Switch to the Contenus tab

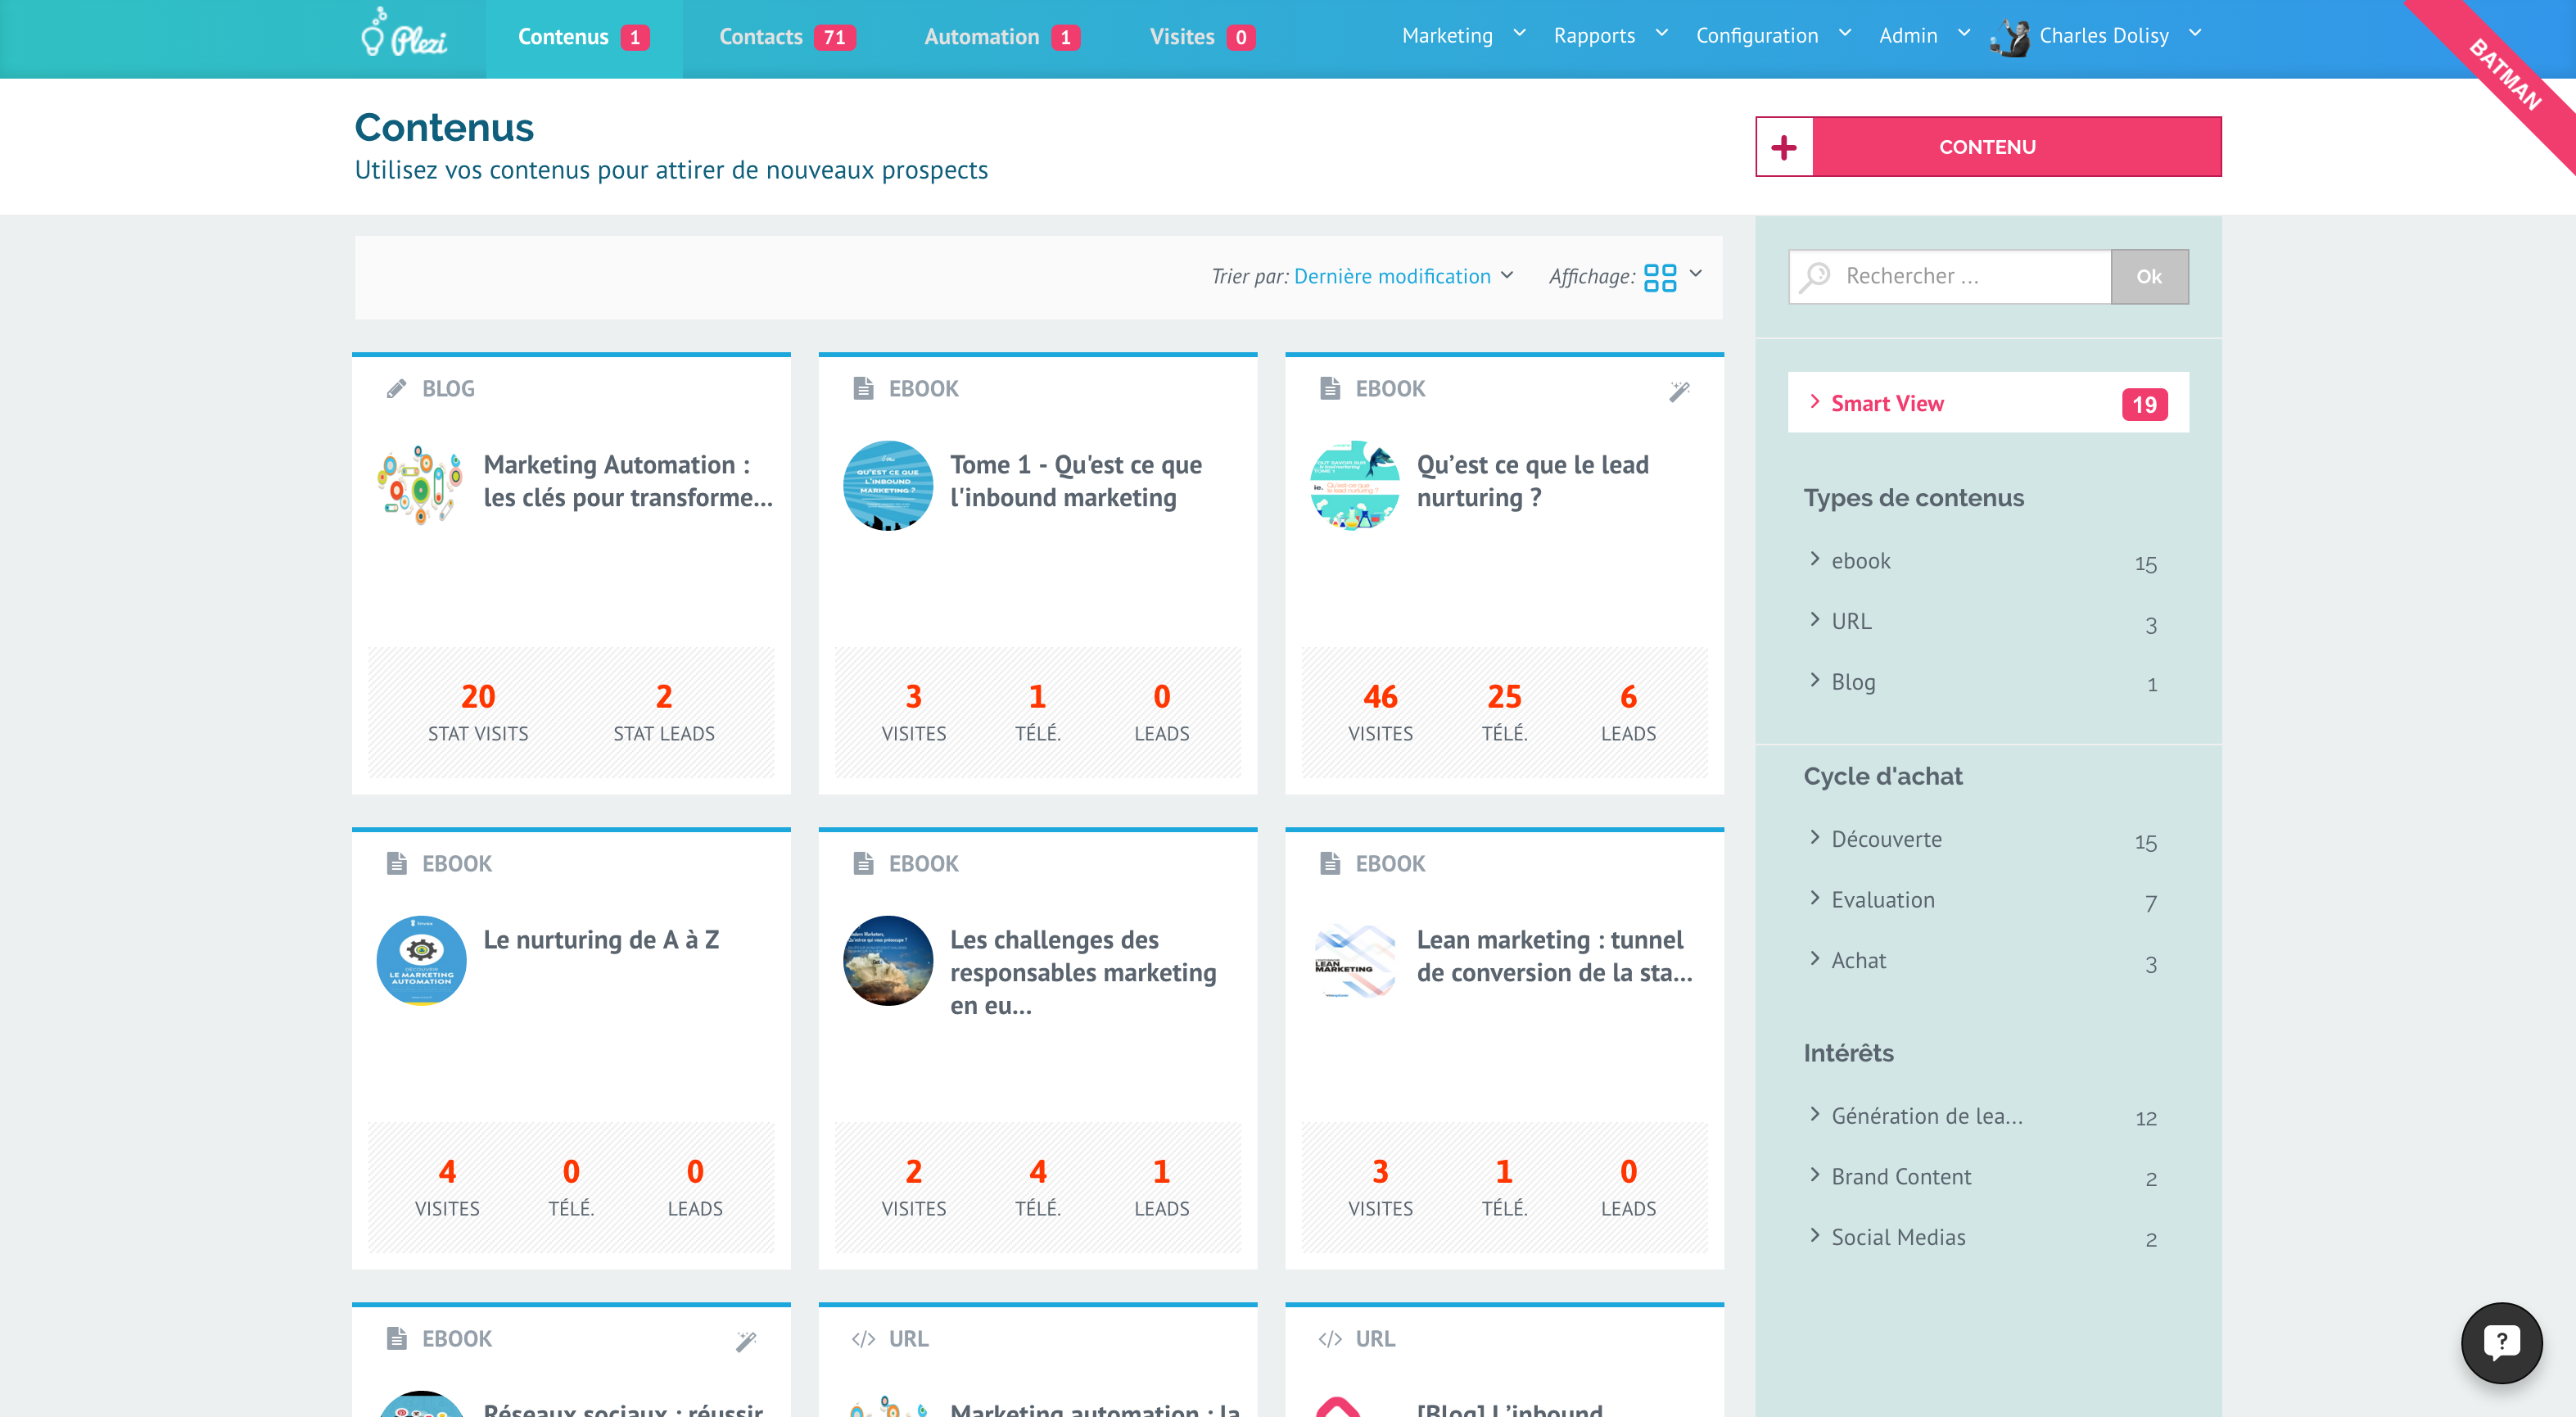click(x=584, y=38)
